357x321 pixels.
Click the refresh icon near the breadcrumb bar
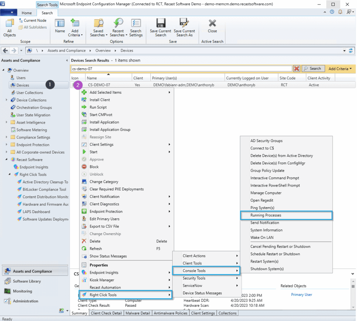click(351, 50)
